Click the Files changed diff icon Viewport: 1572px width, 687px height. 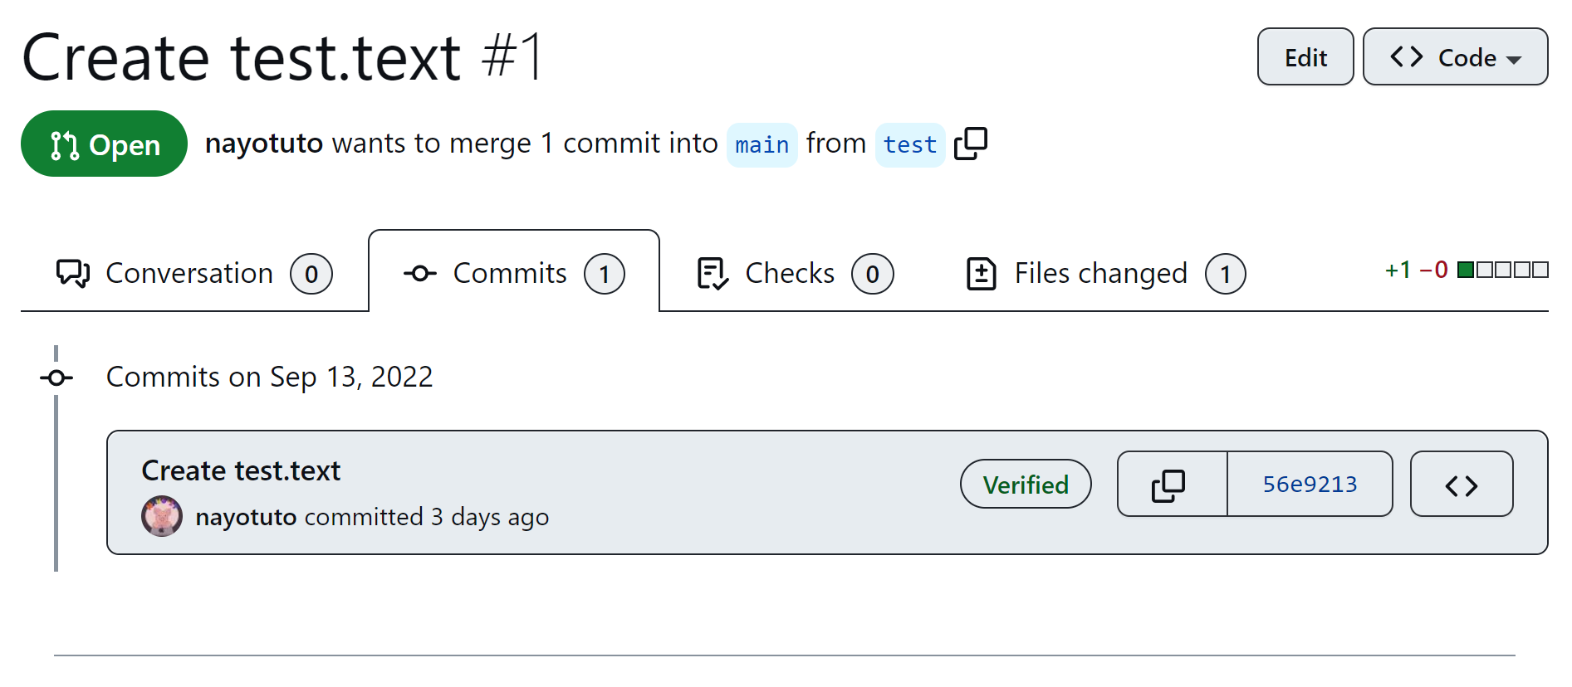981,273
